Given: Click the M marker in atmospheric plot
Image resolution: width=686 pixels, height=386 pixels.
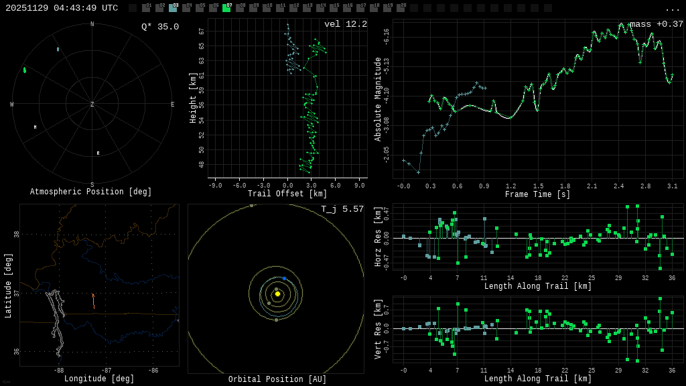Looking at the screenshot, I should coord(35,127).
